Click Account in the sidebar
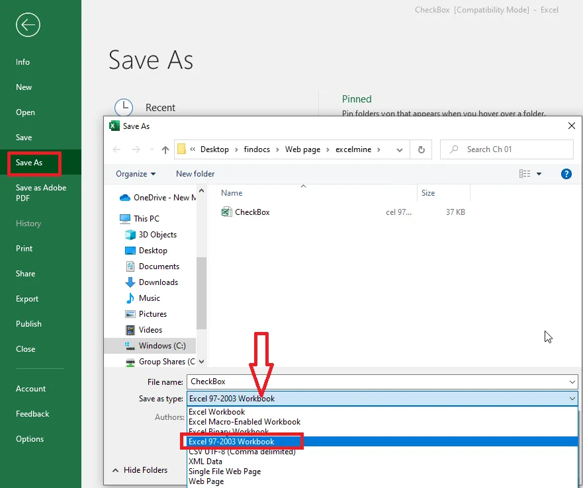This screenshot has width=583, height=488. click(x=41, y=389)
